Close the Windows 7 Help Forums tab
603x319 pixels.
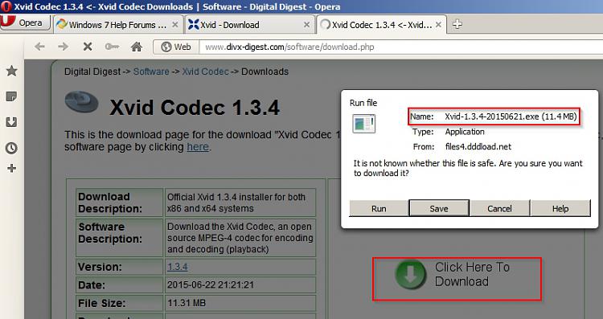[175, 25]
